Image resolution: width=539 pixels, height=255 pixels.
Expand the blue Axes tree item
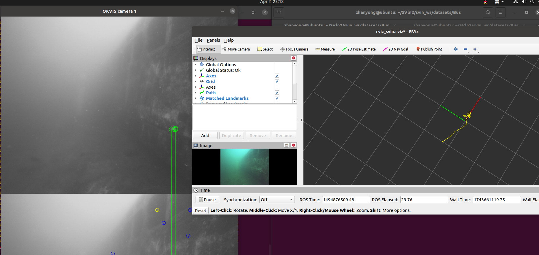(196, 76)
